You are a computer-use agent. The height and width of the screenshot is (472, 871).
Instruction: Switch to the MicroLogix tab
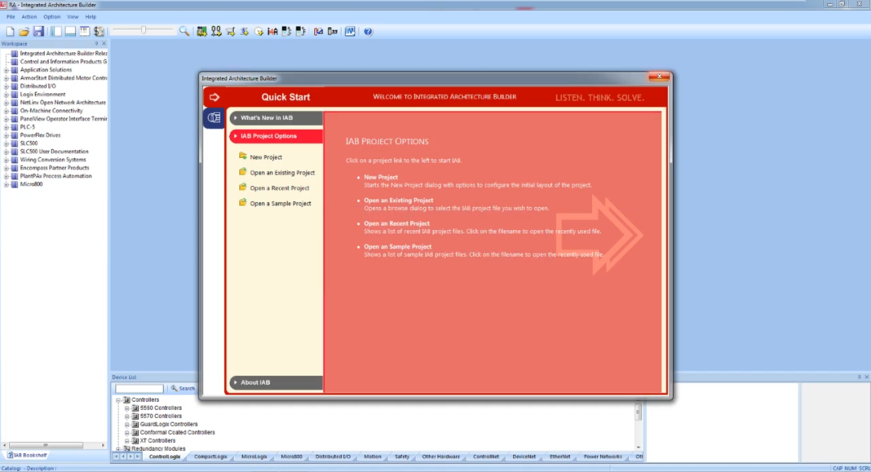[x=254, y=457]
